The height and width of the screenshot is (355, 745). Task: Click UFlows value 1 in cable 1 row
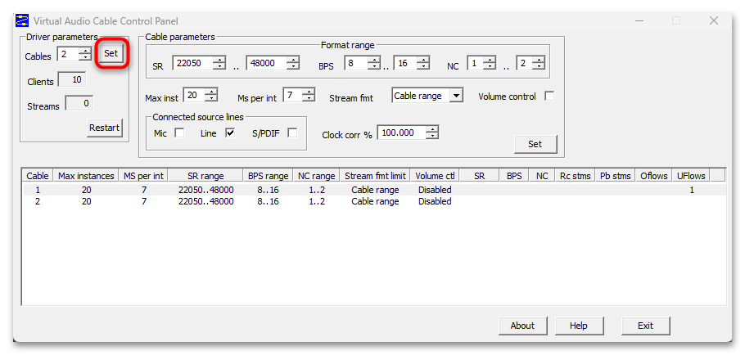(x=692, y=190)
